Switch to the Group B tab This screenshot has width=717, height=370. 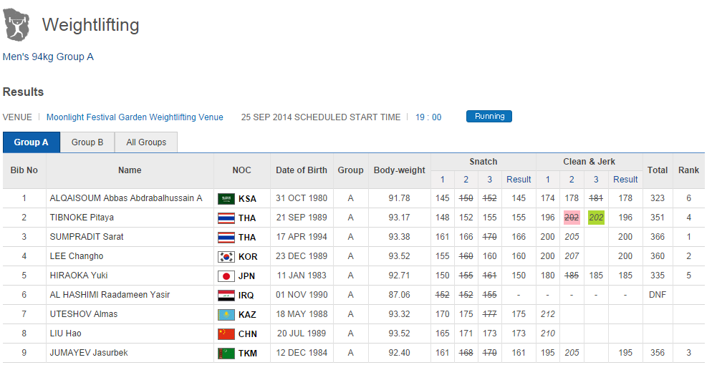(87, 142)
